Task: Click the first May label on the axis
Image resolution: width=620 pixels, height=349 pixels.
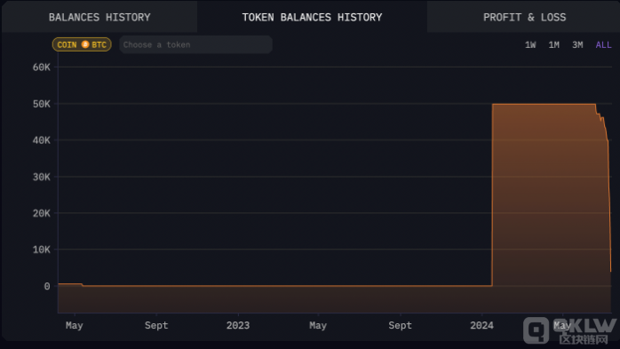Action: [x=75, y=325]
